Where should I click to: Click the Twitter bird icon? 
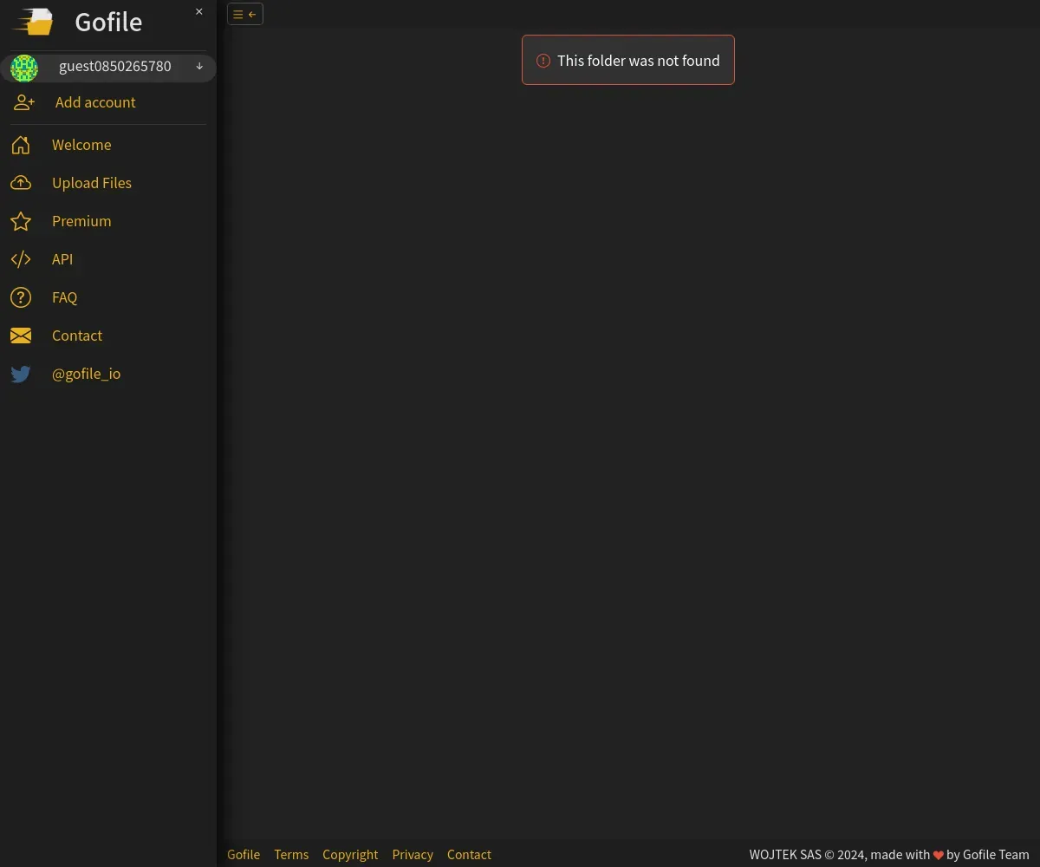click(x=21, y=374)
